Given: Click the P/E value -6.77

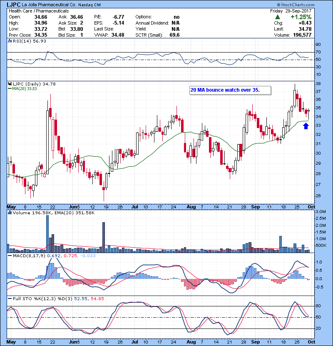Looking at the screenshot, I should [x=118, y=17].
